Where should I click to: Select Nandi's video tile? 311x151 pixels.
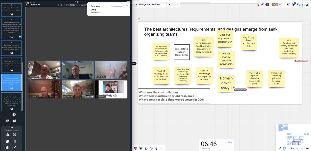point(44,89)
